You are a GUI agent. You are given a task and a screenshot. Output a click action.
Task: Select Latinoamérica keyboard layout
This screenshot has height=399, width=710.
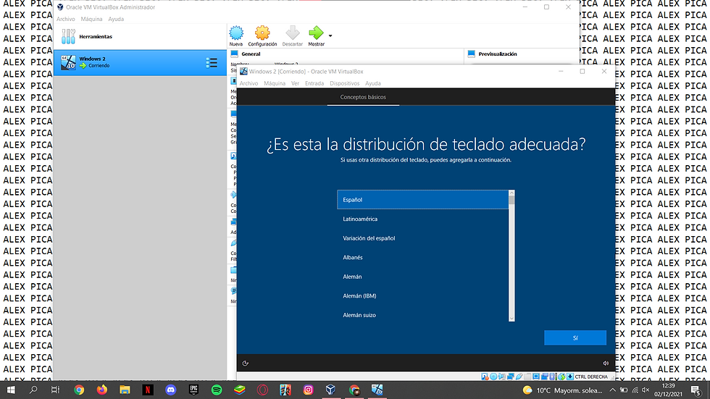(423, 219)
